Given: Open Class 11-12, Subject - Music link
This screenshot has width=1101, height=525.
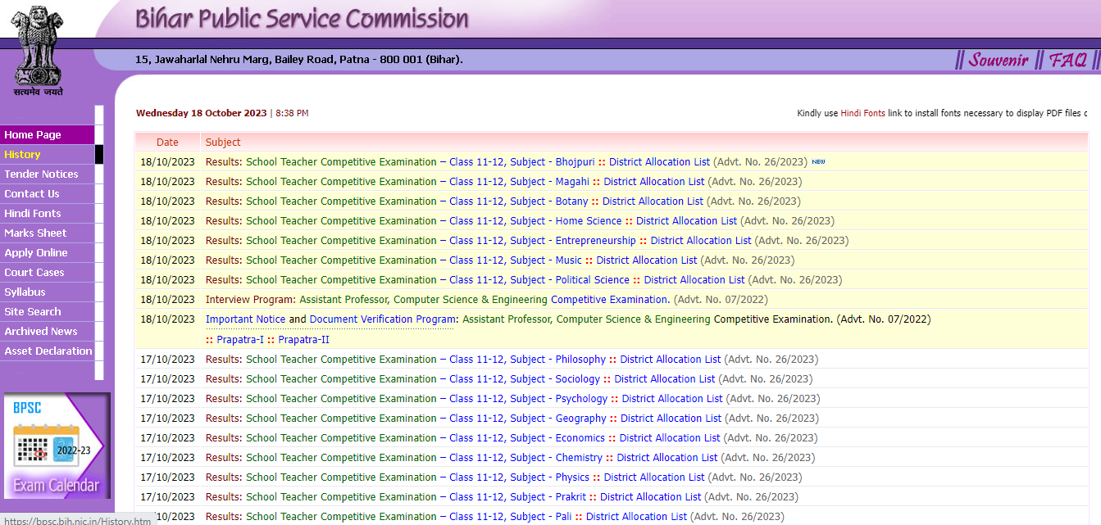Looking at the screenshot, I should (516, 260).
